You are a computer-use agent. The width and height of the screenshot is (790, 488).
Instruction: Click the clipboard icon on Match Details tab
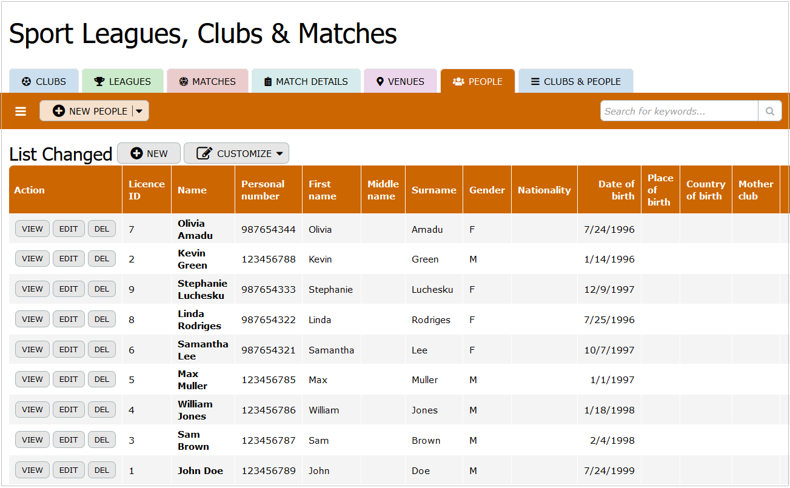[268, 82]
